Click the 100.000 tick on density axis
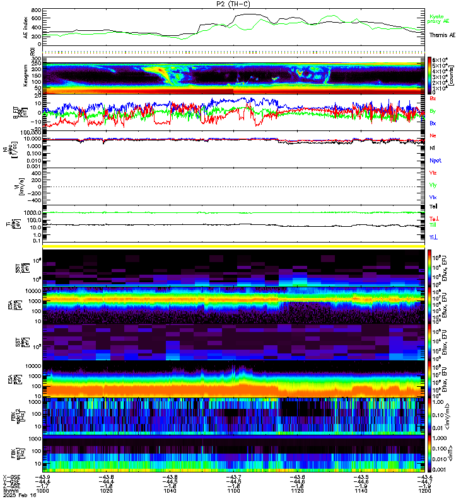473x504 pixels. pos(30,133)
